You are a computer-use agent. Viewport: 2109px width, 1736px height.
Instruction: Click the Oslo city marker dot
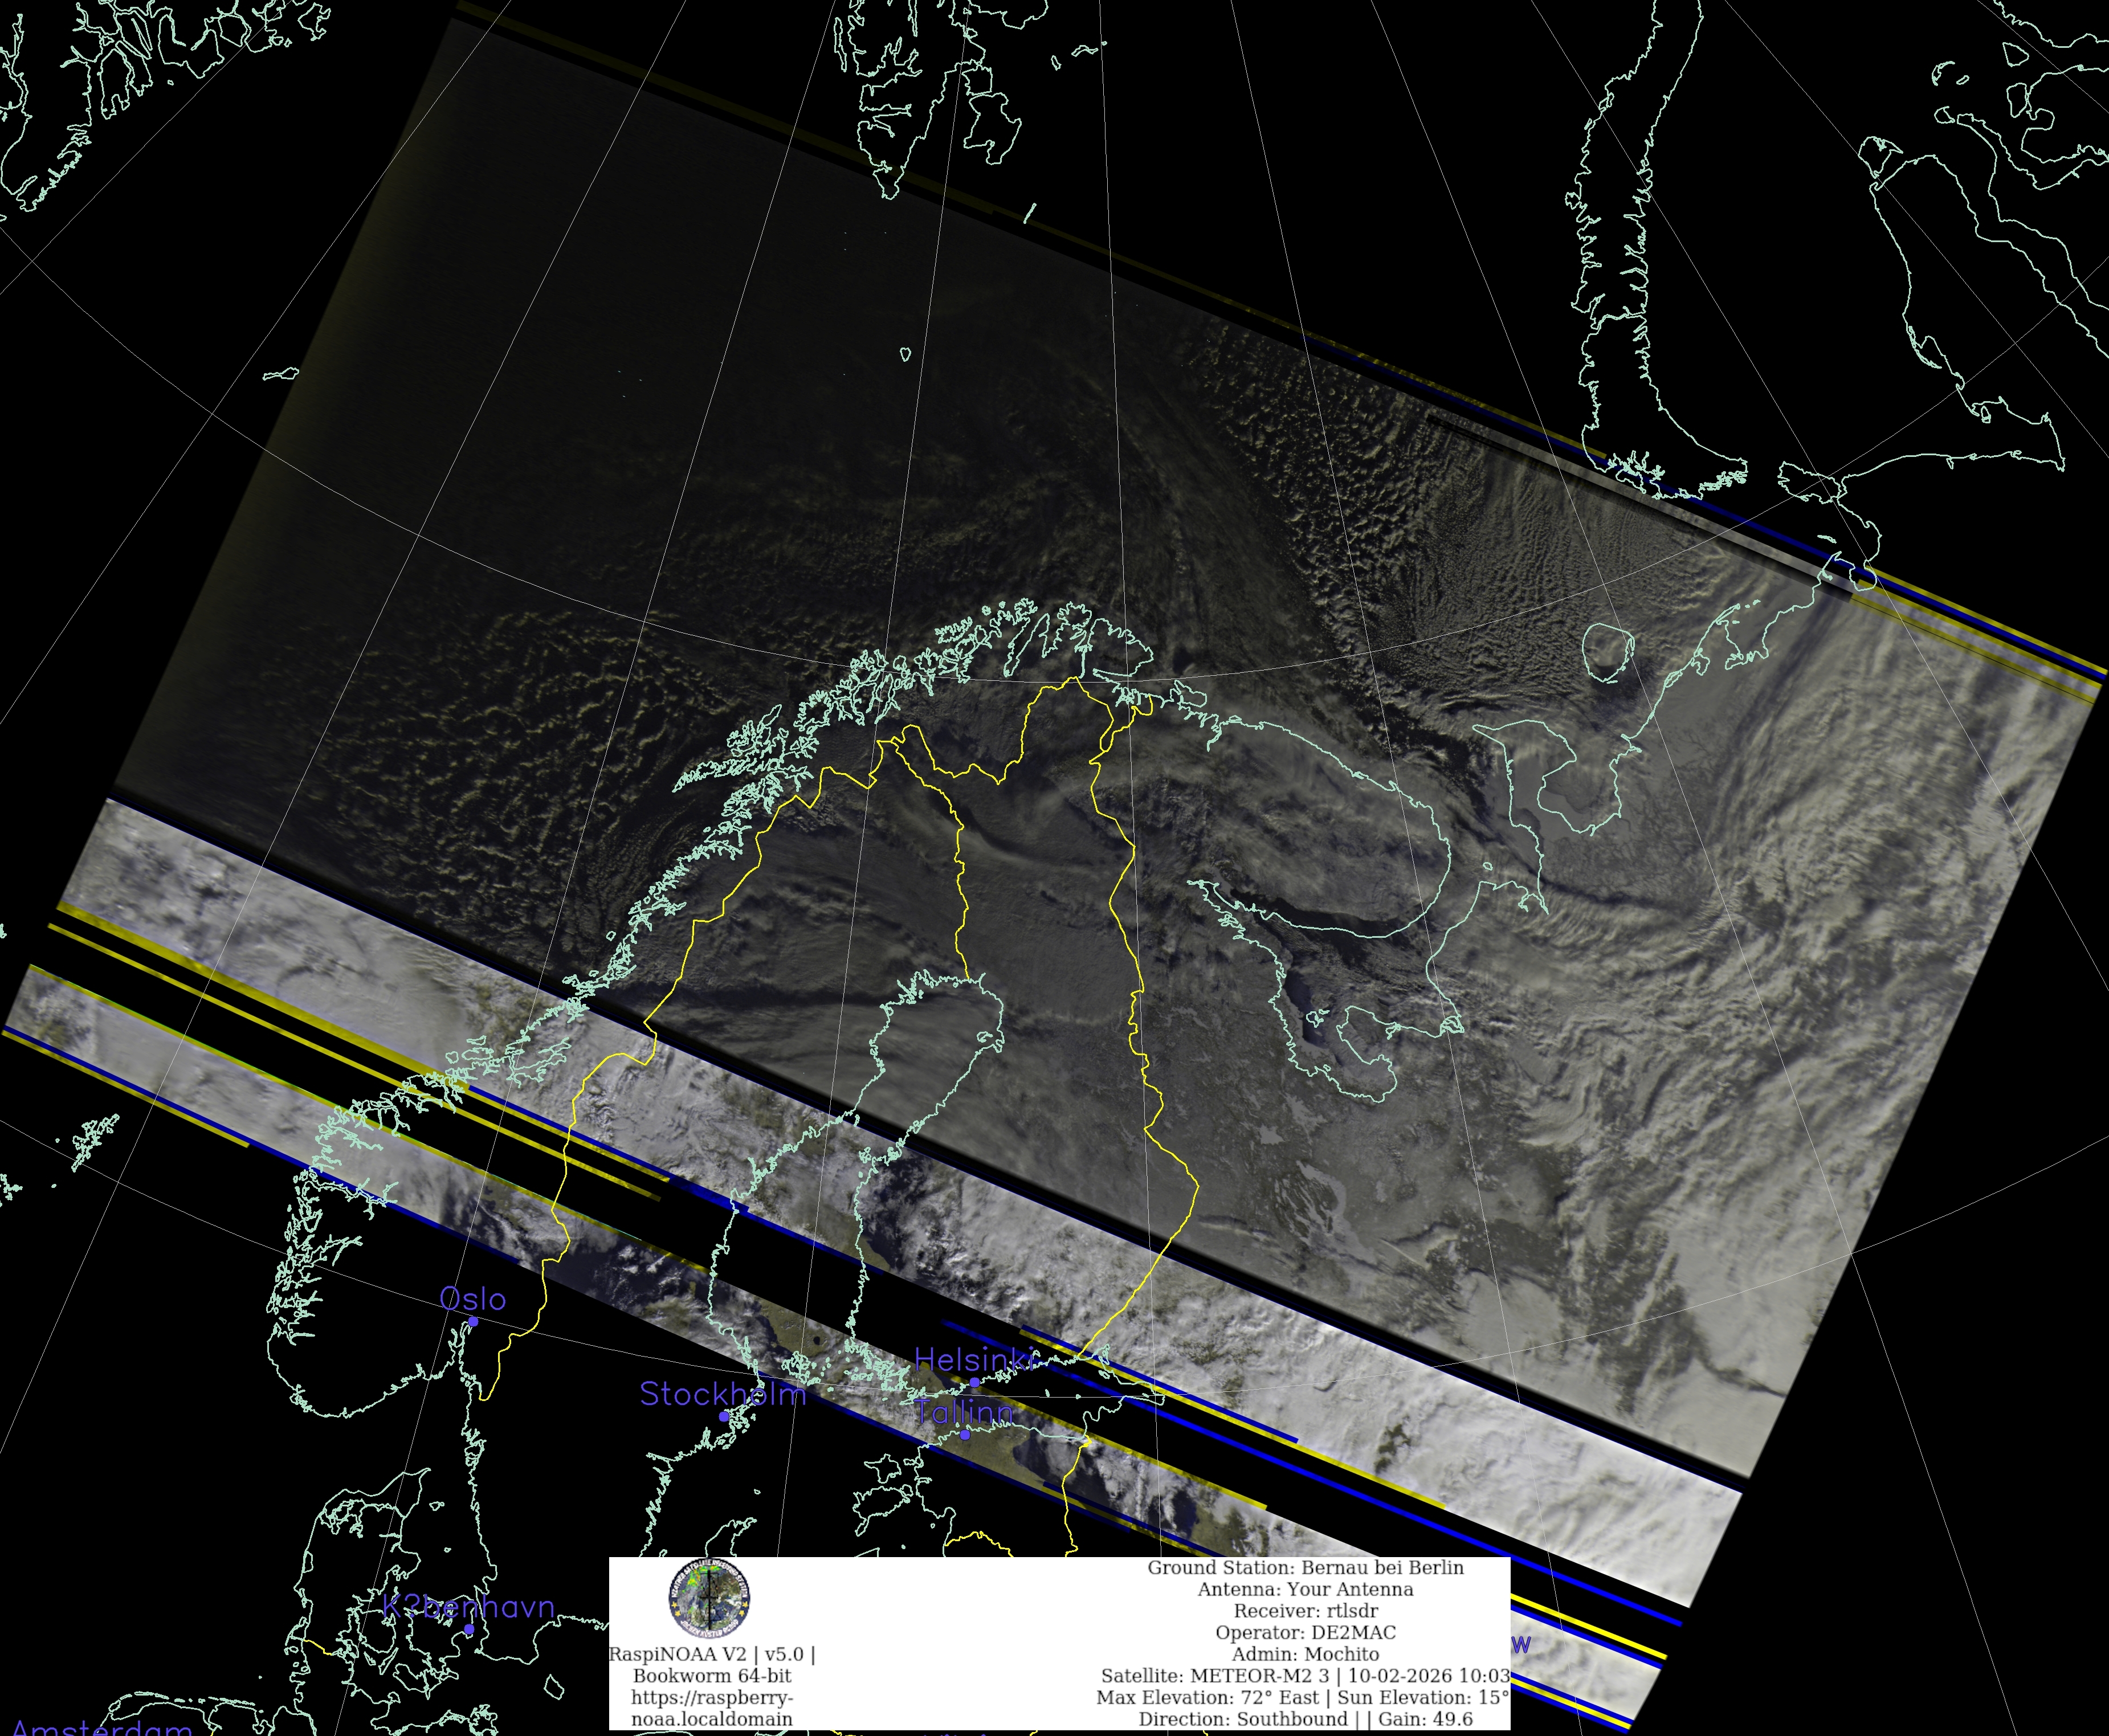click(473, 1322)
